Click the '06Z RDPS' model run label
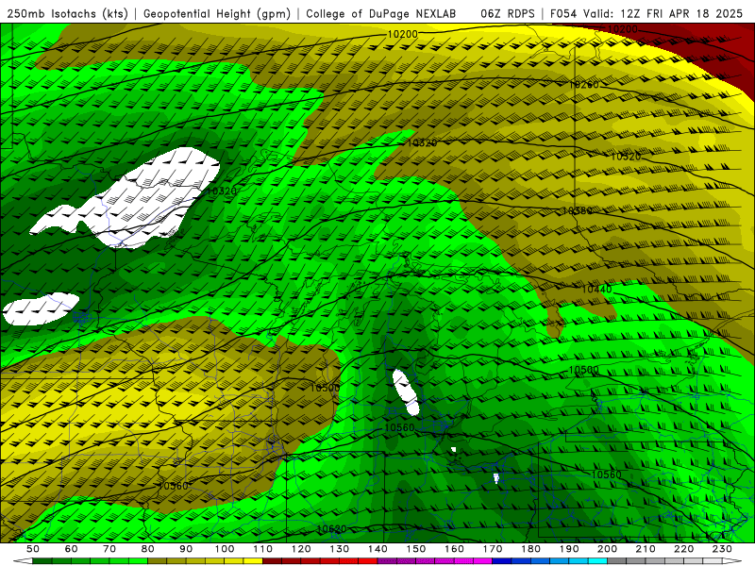This screenshot has width=755, height=566. tap(508, 14)
